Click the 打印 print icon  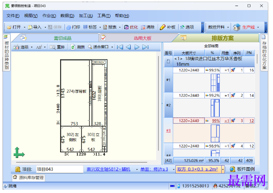(x=69, y=27)
